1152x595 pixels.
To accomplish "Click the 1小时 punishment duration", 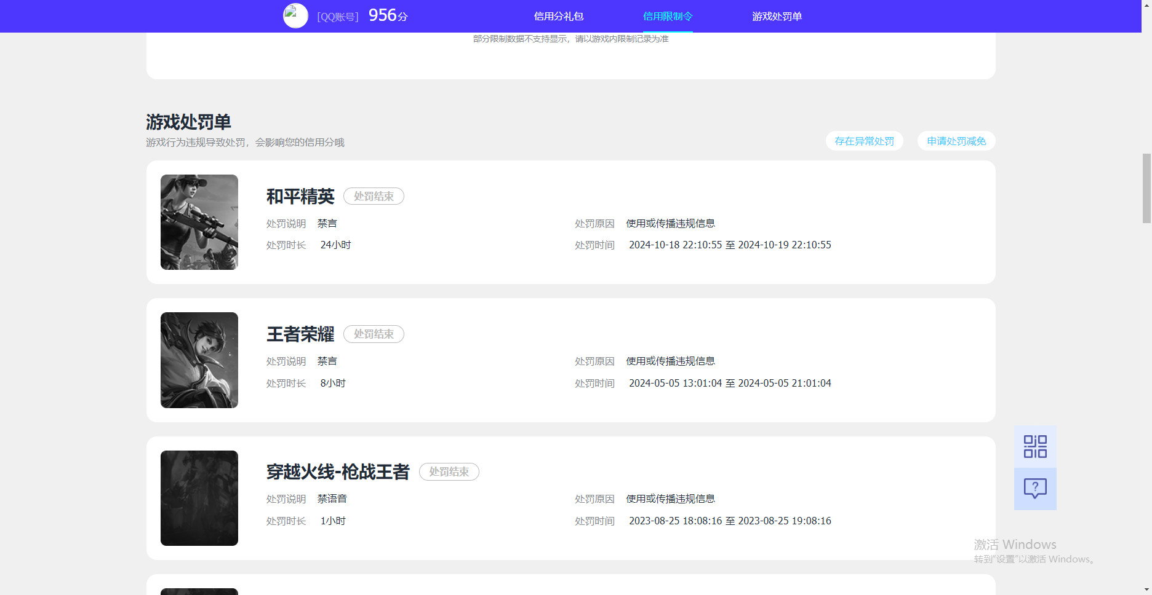I will click(x=333, y=521).
